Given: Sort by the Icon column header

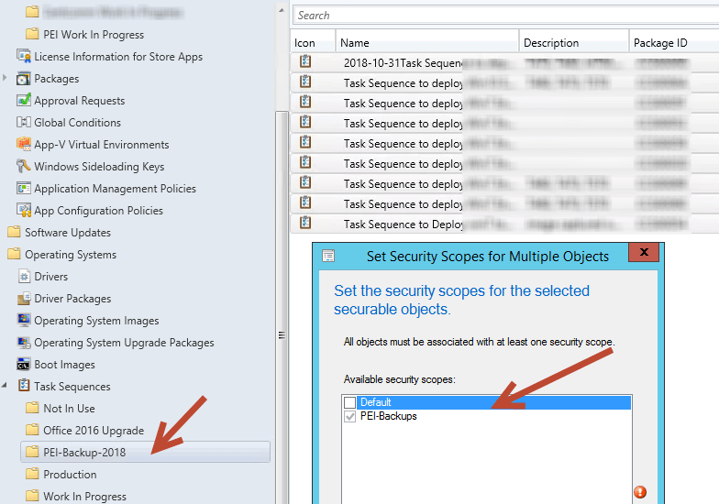Looking at the screenshot, I should click(x=313, y=42).
